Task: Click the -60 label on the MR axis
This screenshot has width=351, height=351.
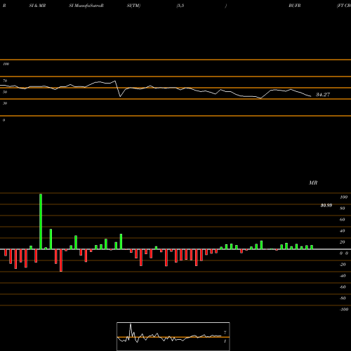Action: pos(343,287)
